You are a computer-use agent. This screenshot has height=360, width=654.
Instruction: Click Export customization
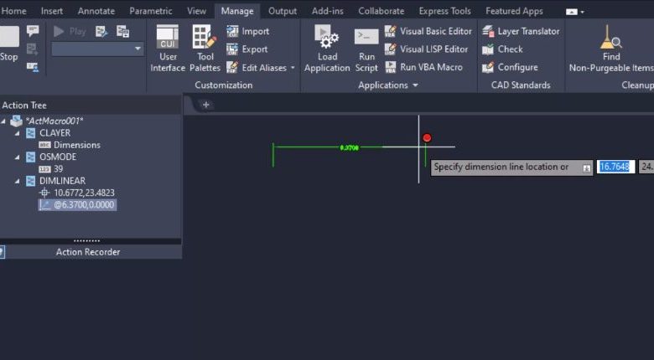tap(247, 49)
